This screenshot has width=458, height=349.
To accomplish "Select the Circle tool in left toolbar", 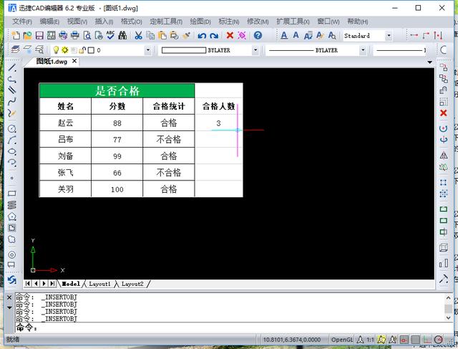I will [x=12, y=129].
